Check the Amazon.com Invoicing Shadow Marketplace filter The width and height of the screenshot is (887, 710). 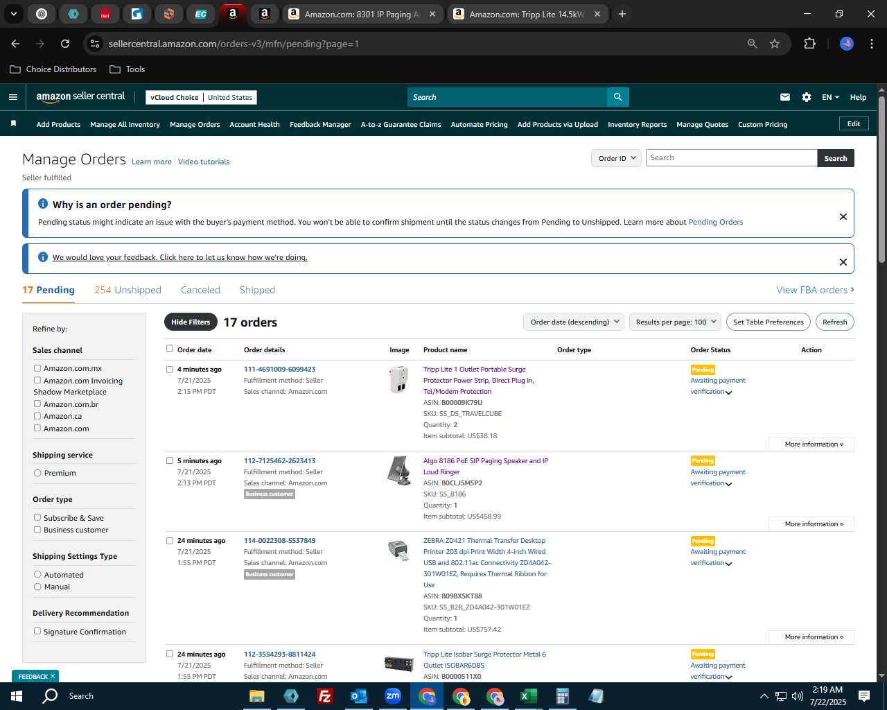pos(37,380)
